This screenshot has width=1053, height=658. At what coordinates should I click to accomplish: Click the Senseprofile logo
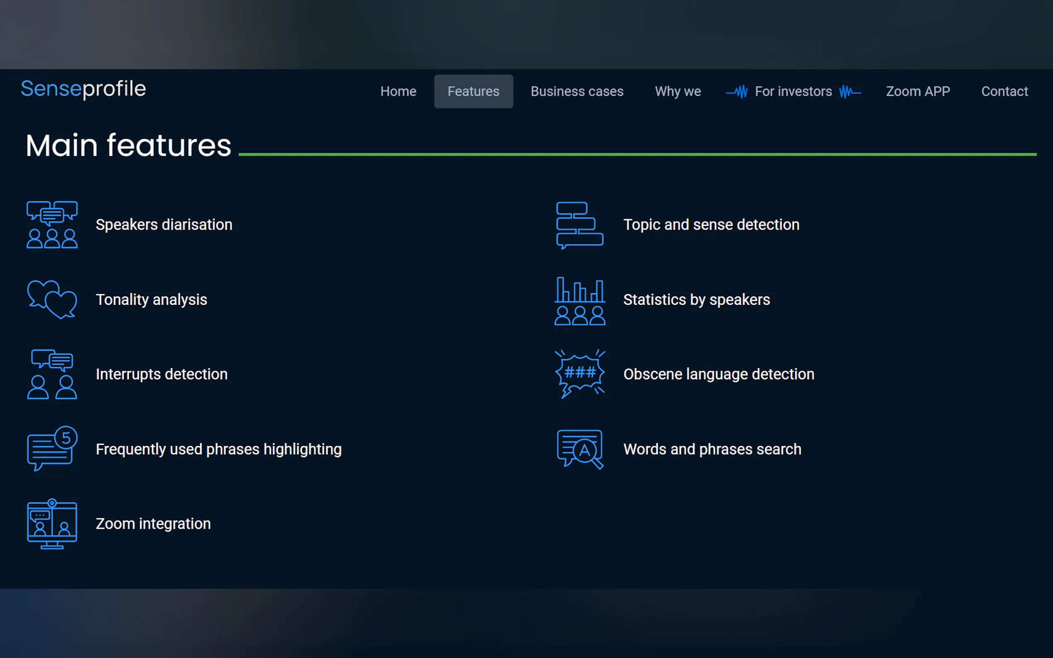(x=84, y=89)
